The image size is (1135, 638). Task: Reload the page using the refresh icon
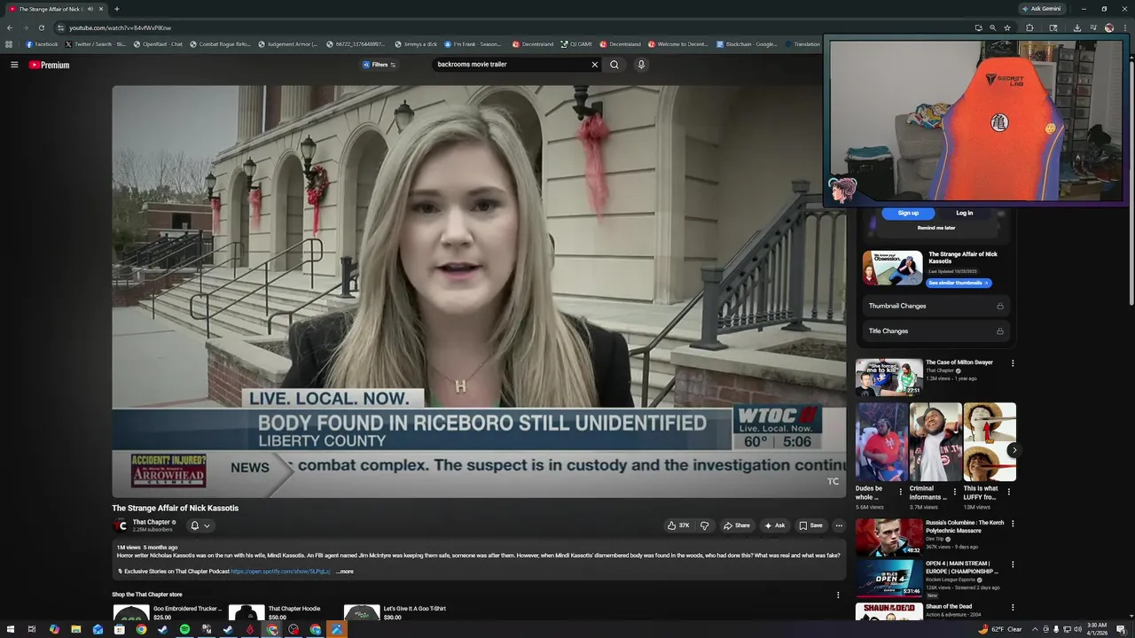[41, 27]
